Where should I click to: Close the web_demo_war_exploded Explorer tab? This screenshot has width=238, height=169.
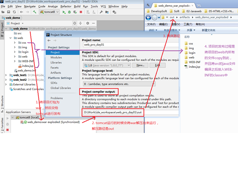pos(192,6)
